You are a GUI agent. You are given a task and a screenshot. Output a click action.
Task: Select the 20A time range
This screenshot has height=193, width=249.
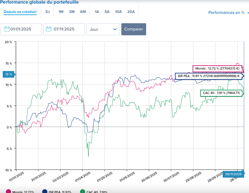(x=131, y=12)
